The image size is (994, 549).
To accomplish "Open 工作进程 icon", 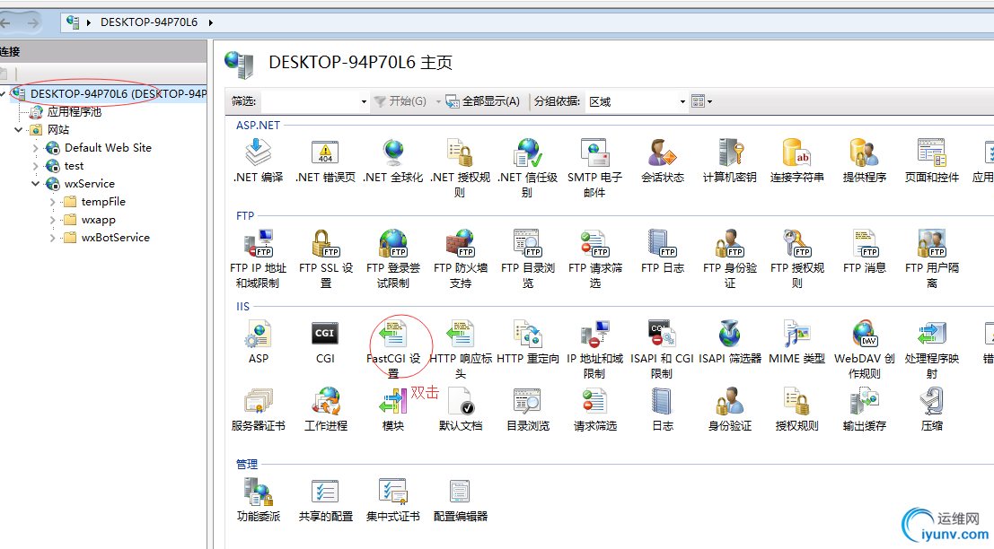I will [x=325, y=402].
